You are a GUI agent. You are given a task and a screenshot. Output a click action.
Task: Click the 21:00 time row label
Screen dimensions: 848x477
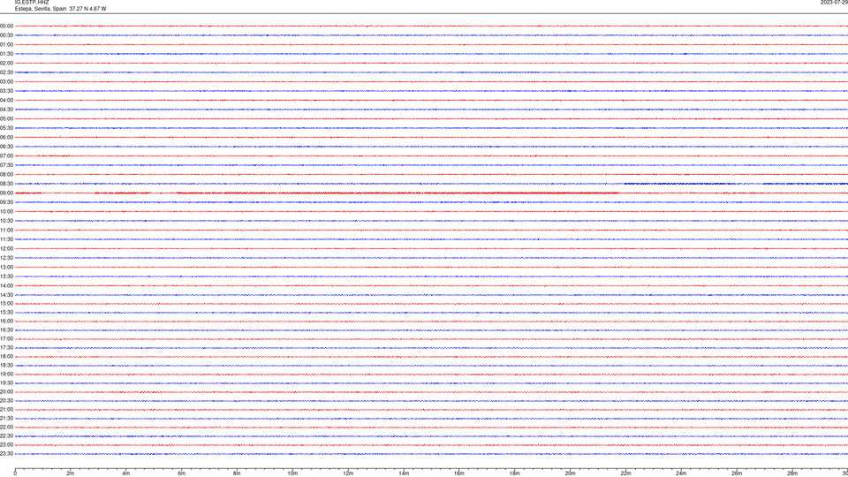(x=6, y=409)
